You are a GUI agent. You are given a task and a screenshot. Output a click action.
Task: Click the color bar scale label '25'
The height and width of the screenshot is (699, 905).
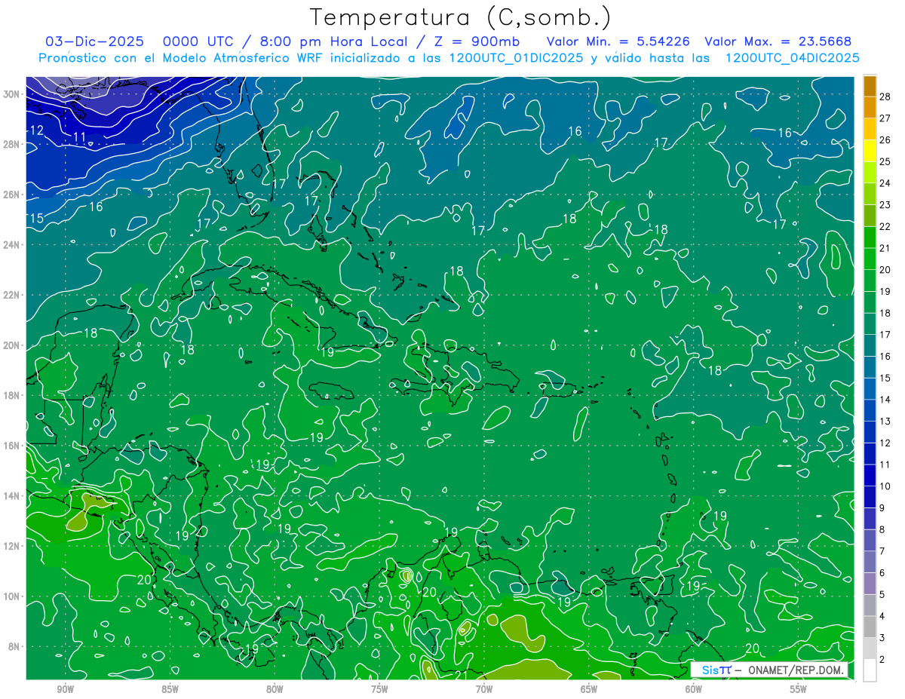click(885, 161)
